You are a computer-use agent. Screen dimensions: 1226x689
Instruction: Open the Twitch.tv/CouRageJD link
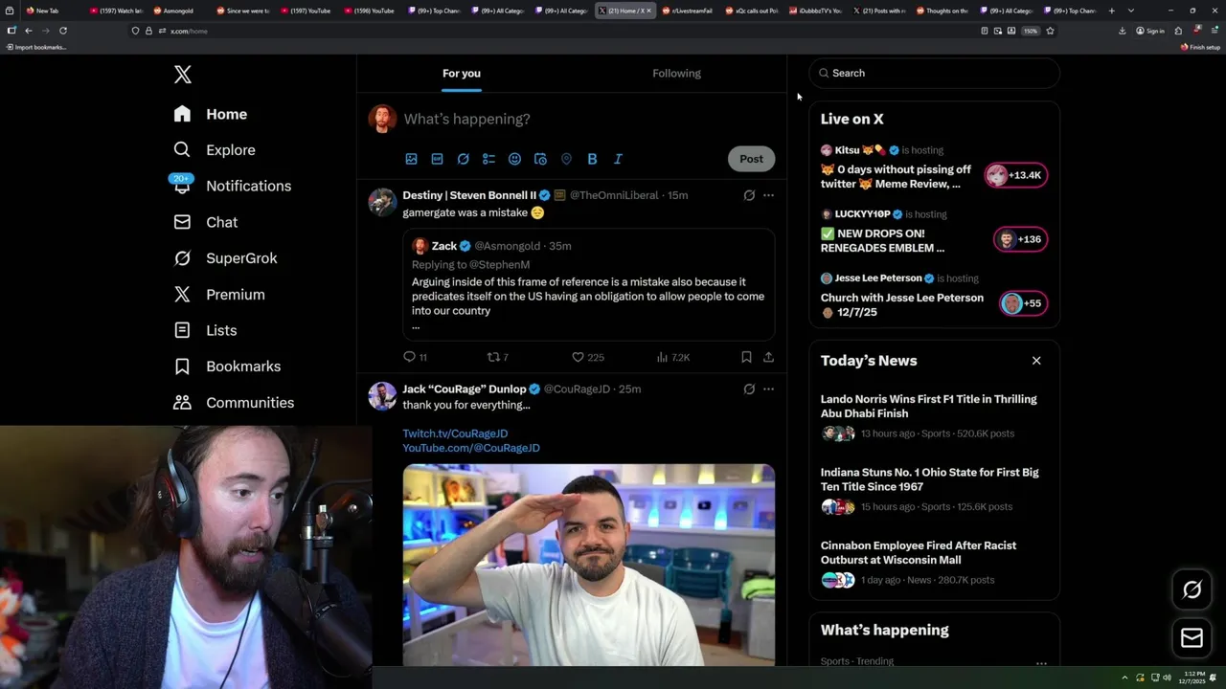click(x=455, y=433)
